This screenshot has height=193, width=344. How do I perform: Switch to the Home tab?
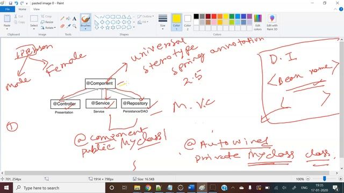pyautogui.click(x=22, y=9)
